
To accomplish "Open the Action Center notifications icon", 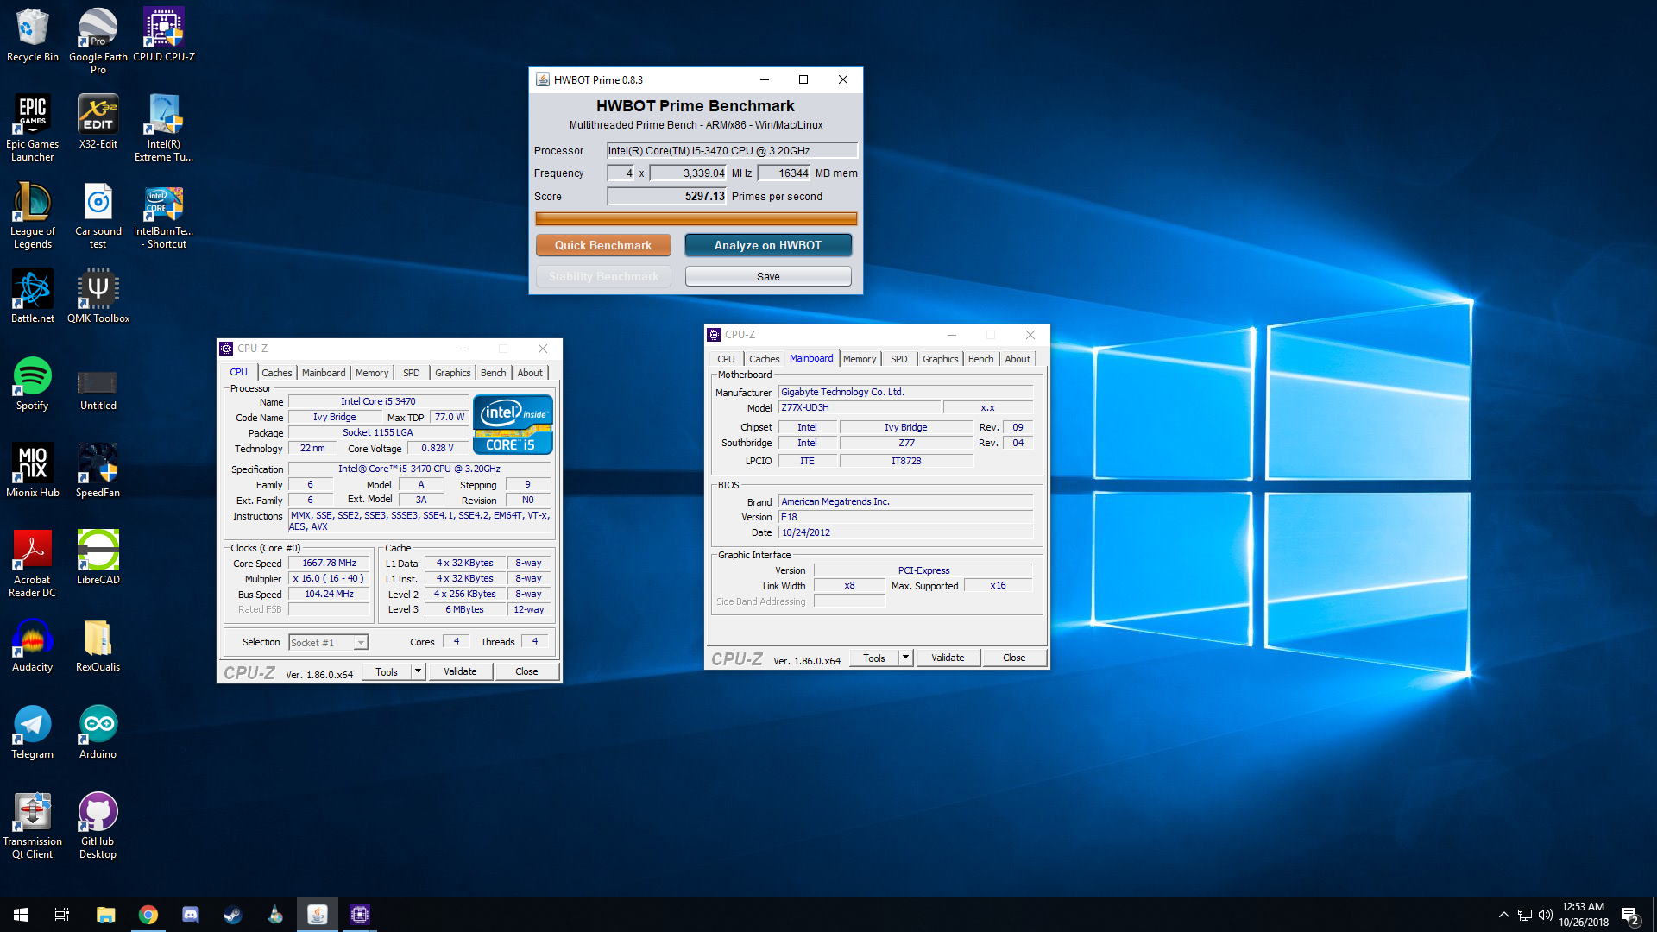I will [1630, 916].
